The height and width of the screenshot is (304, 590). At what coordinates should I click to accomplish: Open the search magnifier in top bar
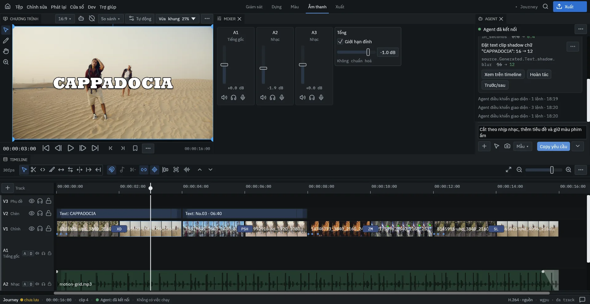click(x=545, y=6)
